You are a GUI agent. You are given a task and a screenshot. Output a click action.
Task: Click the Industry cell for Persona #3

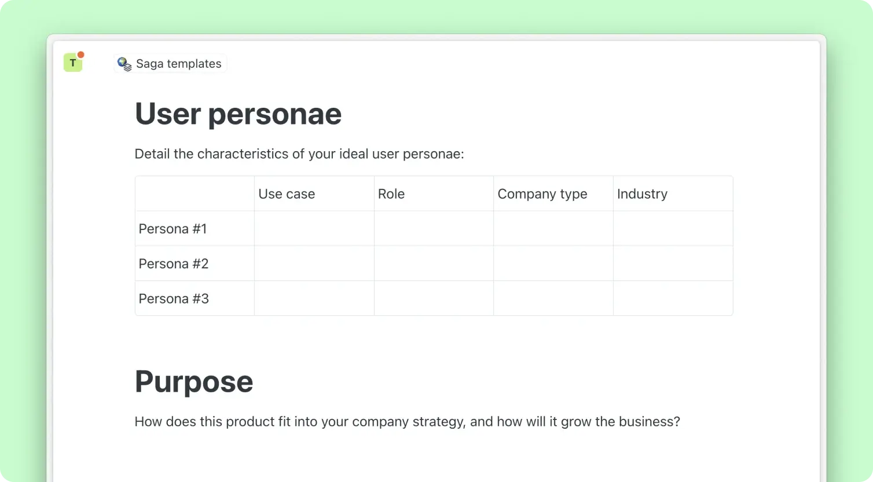(x=673, y=298)
